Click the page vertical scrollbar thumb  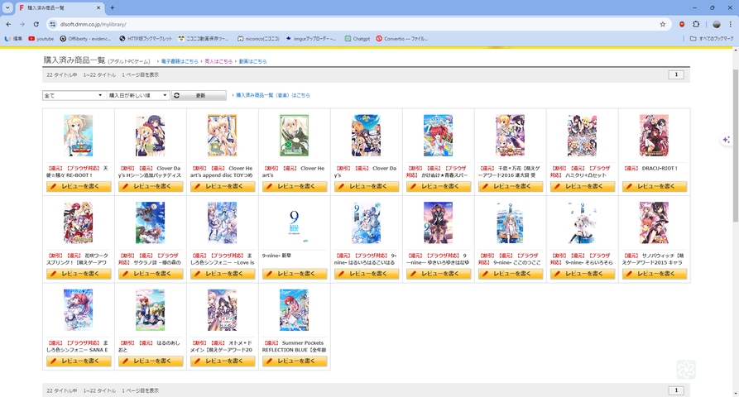735,146
